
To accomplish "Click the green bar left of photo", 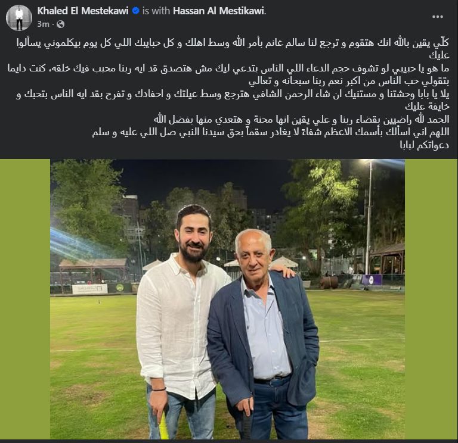I will point(25,299).
